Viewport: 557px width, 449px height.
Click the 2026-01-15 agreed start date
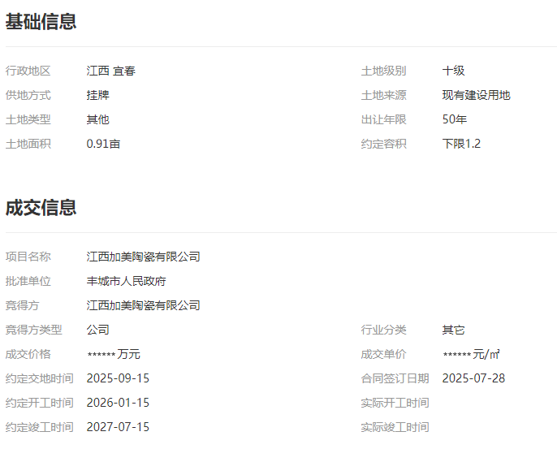point(119,403)
